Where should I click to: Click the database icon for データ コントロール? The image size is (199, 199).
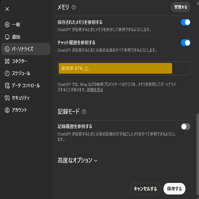(7, 86)
